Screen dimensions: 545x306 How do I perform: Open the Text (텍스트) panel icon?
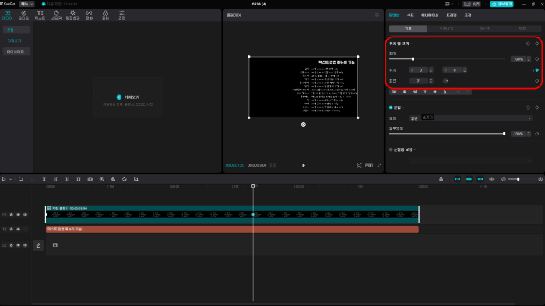pos(40,15)
